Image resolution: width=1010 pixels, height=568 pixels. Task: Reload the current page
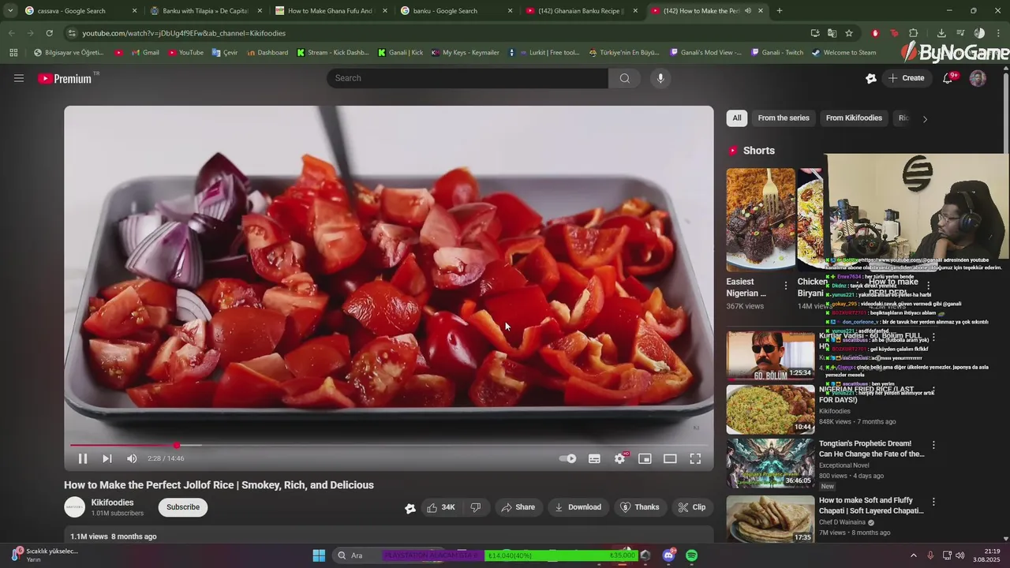(50, 33)
